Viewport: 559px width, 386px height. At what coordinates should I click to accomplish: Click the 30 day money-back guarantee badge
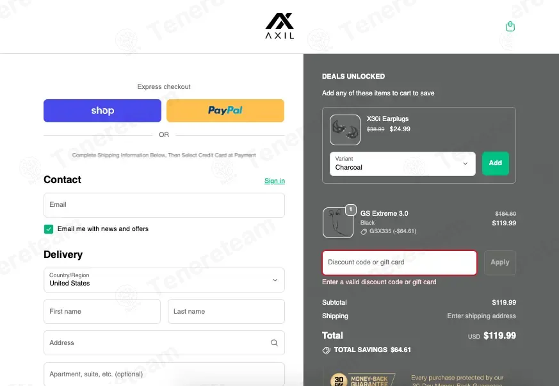pyautogui.click(x=362, y=379)
